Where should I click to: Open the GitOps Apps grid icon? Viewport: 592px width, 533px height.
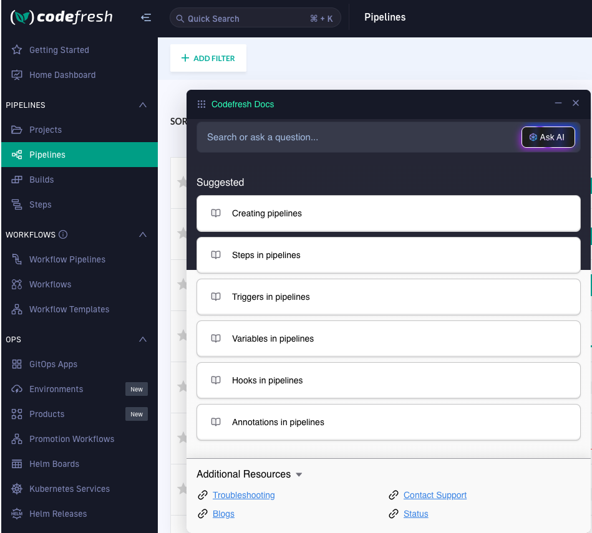click(17, 364)
